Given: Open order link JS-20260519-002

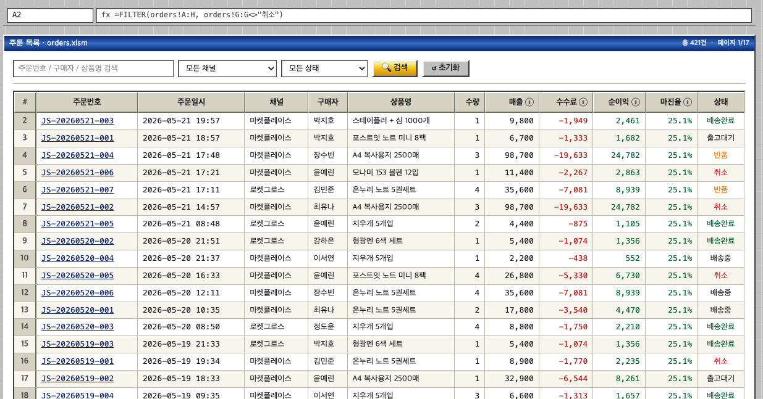Looking at the screenshot, I should [77, 379].
